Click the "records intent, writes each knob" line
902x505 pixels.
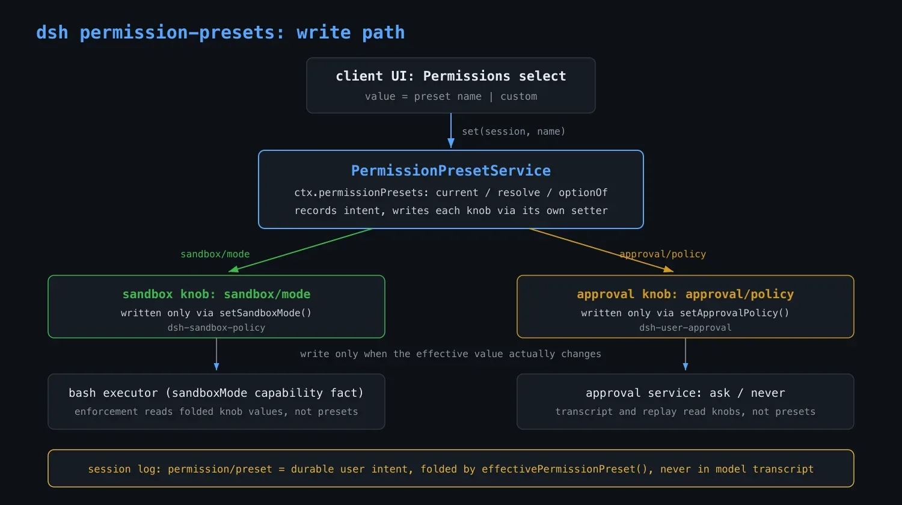[451, 210]
